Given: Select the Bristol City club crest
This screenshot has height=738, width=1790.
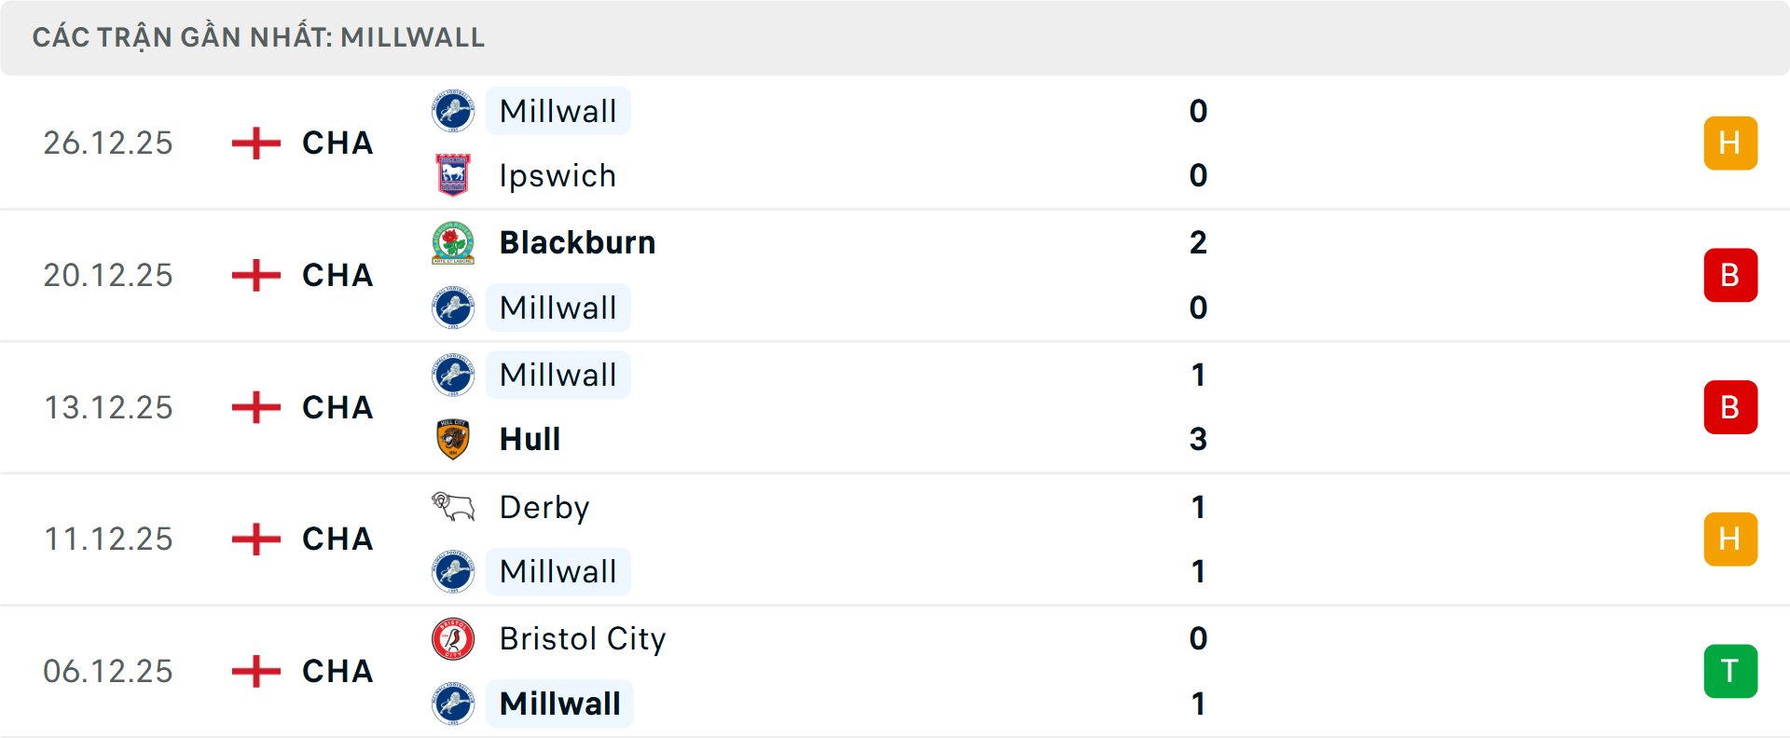Looking at the screenshot, I should click(454, 639).
